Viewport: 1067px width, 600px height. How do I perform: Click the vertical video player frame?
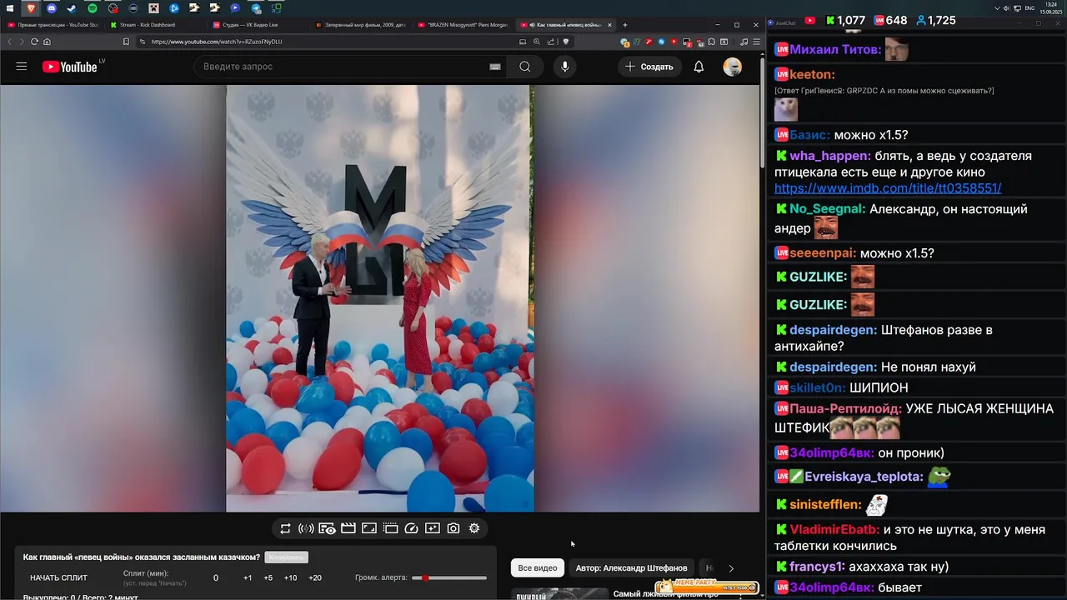click(380, 298)
